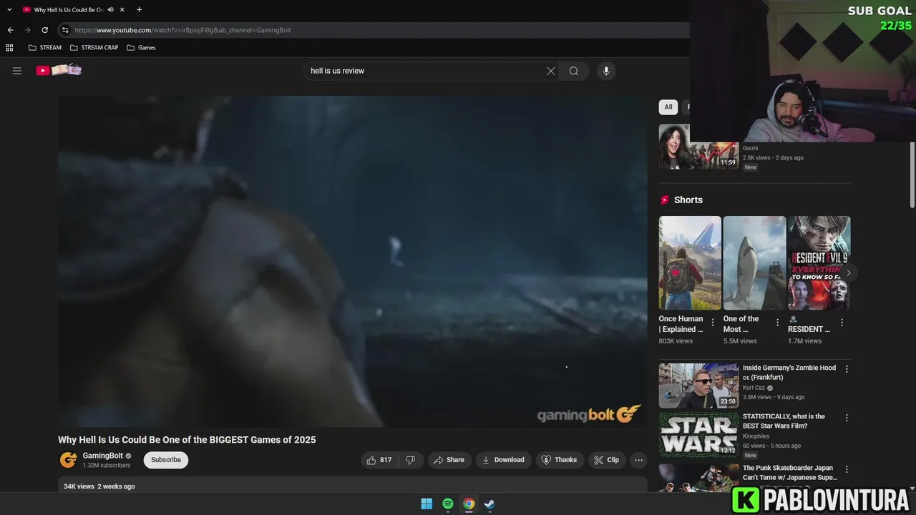Open Resident Evil 9 short thumbnail
This screenshot has width=916, height=515.
click(x=819, y=263)
